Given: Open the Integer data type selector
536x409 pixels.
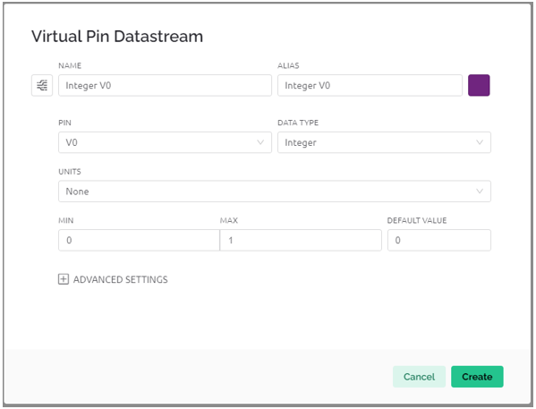Looking at the screenshot, I should (384, 142).
